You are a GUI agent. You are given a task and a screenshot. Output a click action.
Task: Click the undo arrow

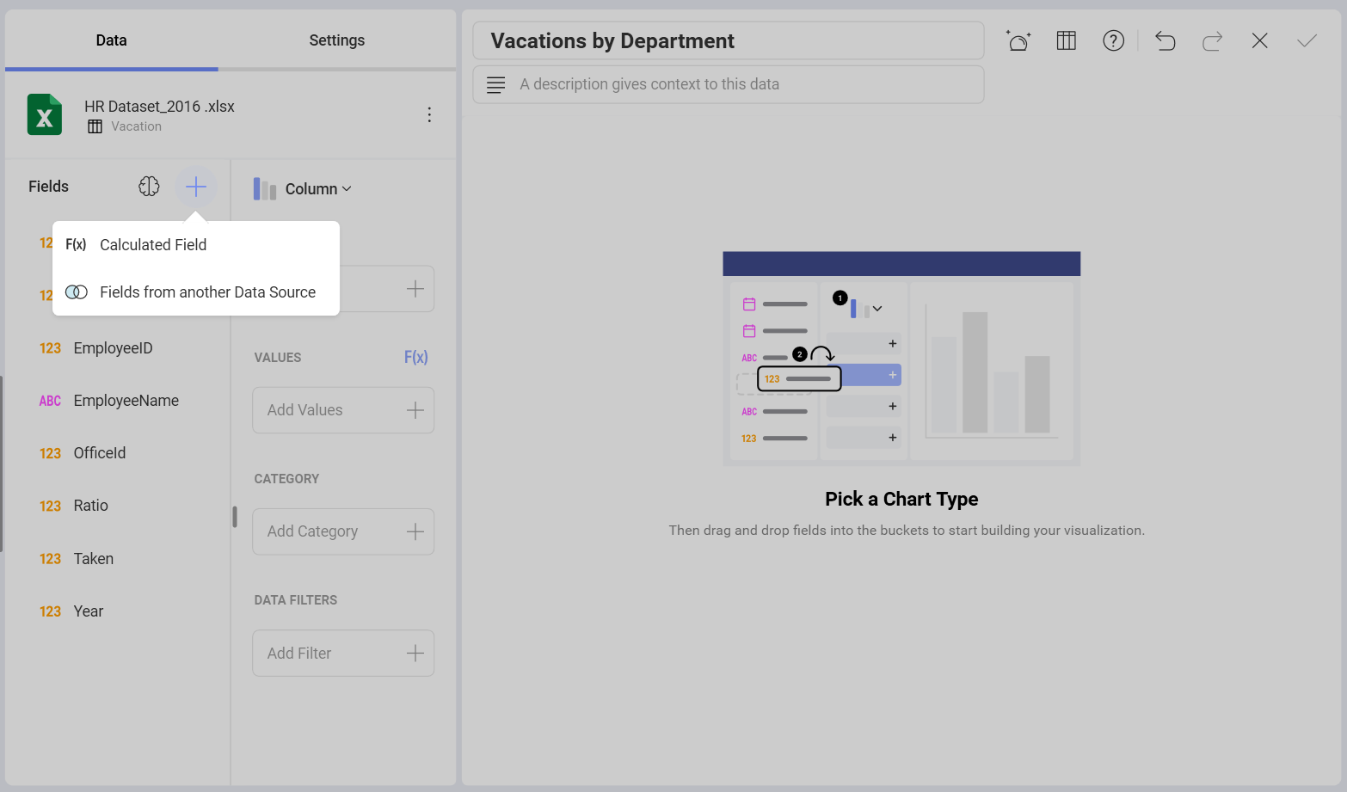(1166, 40)
